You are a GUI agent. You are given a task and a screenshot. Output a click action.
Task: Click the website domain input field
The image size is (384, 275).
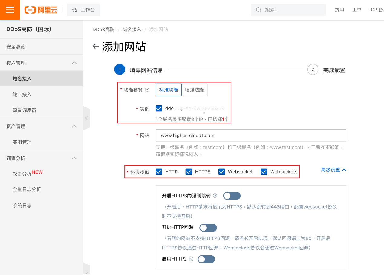tap(251, 136)
